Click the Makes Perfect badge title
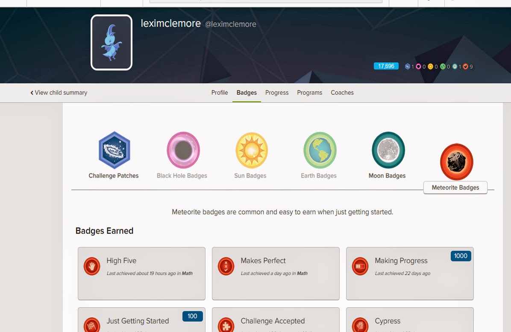 (x=263, y=261)
